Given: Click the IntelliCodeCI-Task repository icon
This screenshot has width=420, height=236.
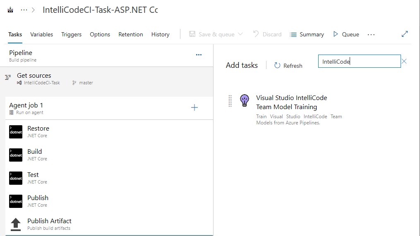Looking at the screenshot, I should coord(19,83).
